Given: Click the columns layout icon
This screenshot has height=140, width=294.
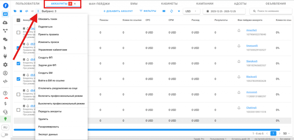Looking at the screenshot, I should click(x=164, y=11).
